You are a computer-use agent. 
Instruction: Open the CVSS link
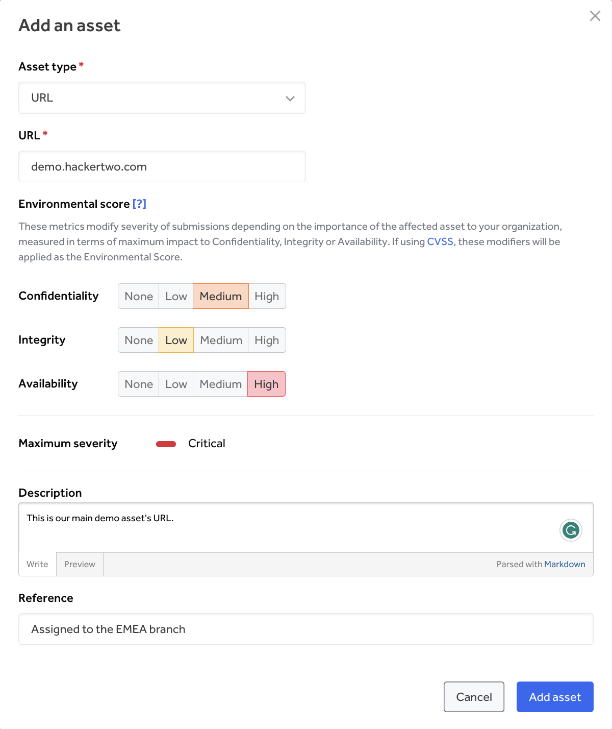[x=440, y=241]
